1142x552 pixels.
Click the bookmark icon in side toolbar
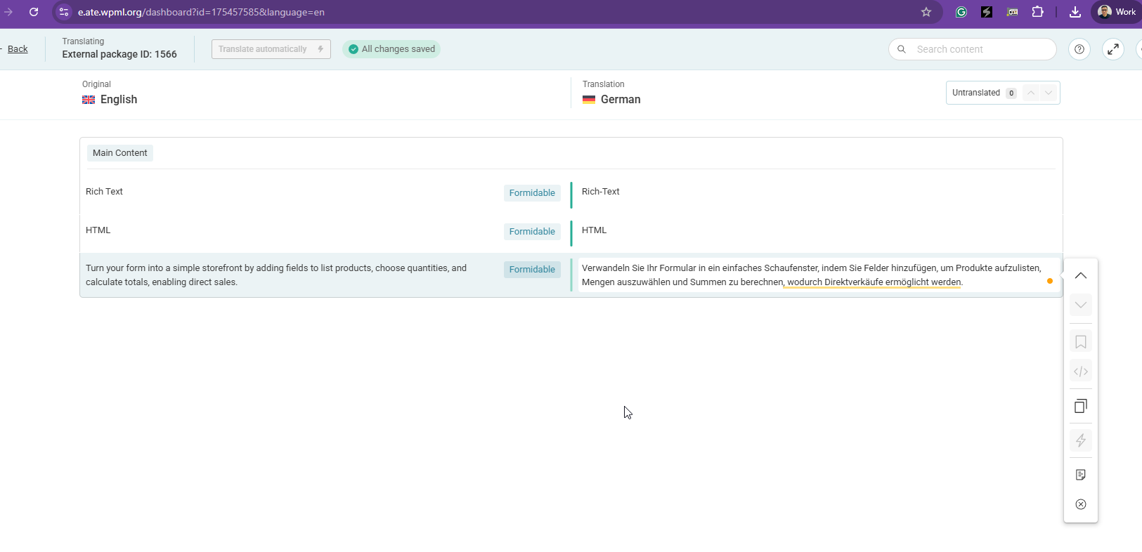[1081, 342]
